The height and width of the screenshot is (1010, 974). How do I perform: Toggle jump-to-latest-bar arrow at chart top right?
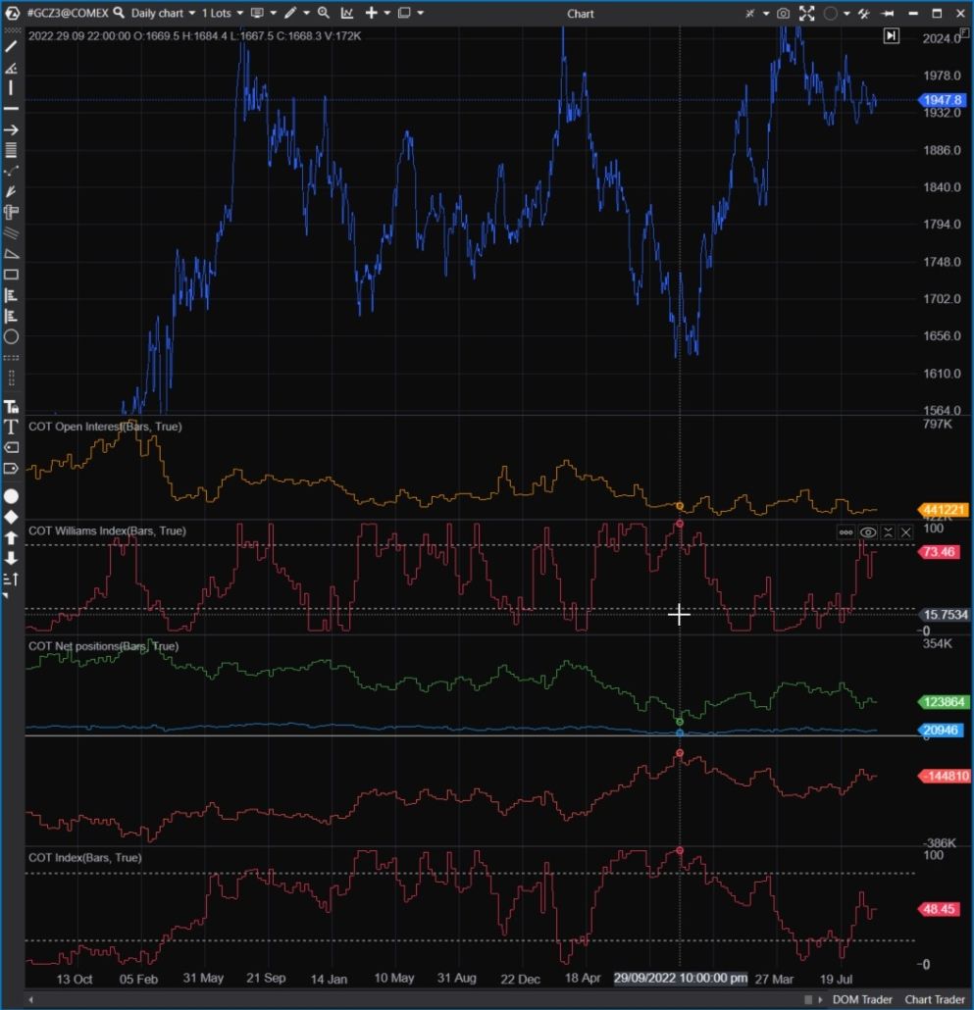tap(890, 35)
